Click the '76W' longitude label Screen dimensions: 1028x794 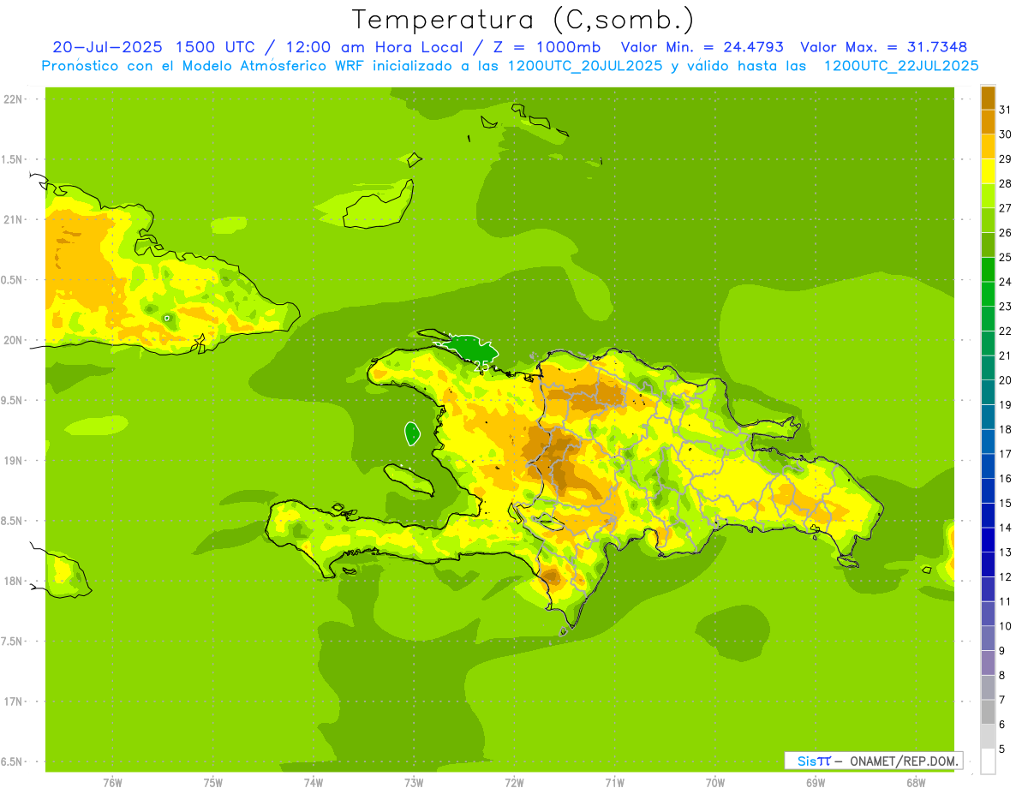coord(112,783)
